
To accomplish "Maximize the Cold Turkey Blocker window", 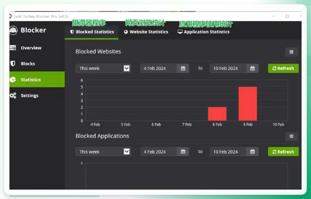I will 287,16.
